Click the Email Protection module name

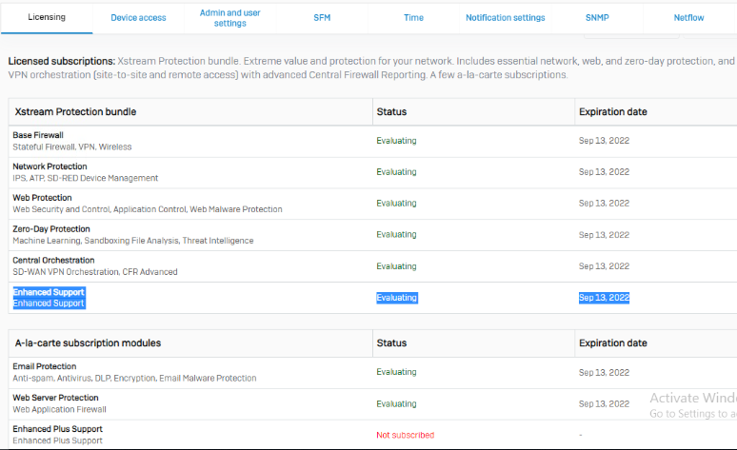(x=45, y=366)
